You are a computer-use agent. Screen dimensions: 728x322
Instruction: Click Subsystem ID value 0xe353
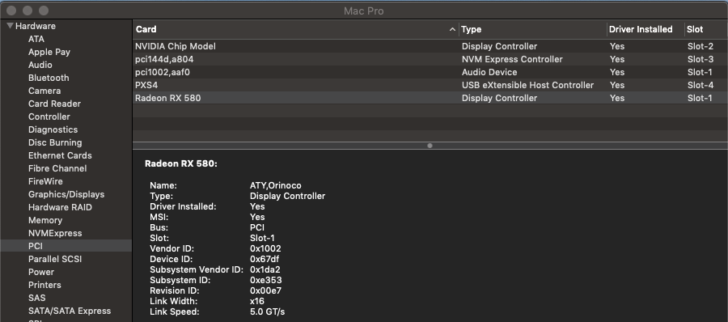click(265, 280)
